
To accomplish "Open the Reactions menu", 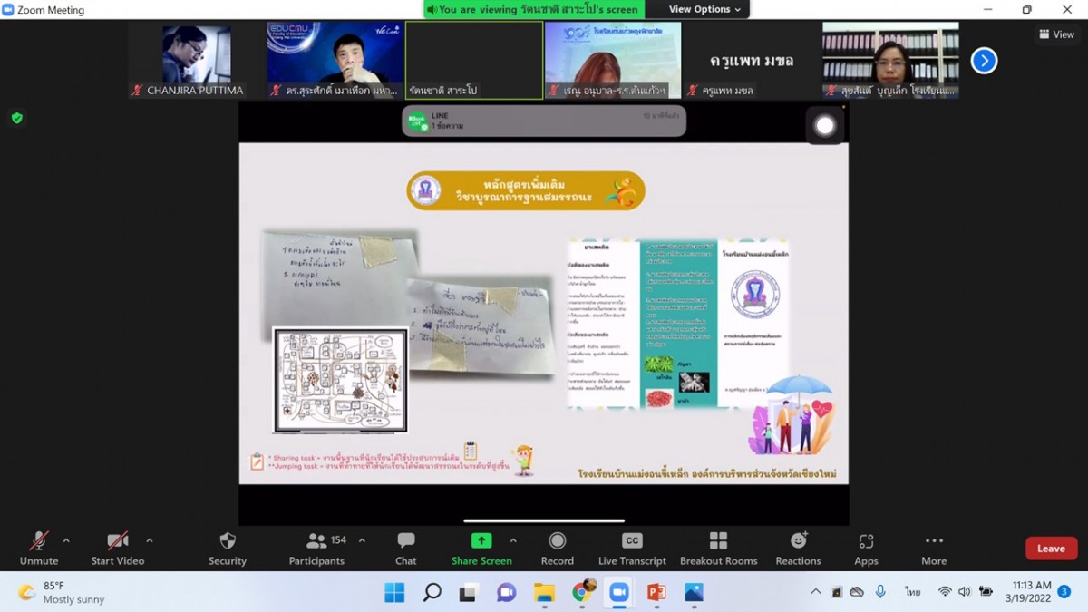I will pyautogui.click(x=798, y=548).
